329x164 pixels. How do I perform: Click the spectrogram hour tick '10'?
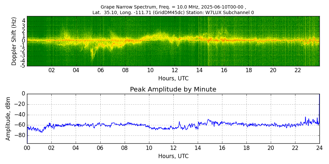tap(150, 71)
